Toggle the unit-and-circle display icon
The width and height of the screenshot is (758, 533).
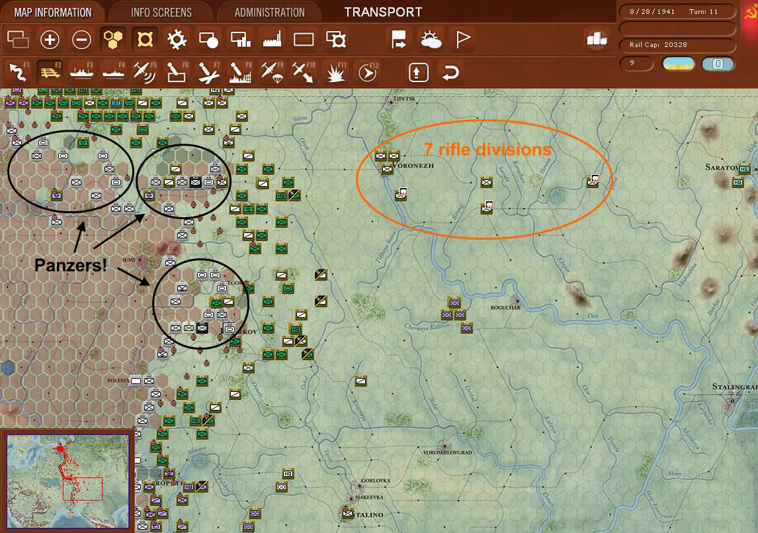click(208, 40)
